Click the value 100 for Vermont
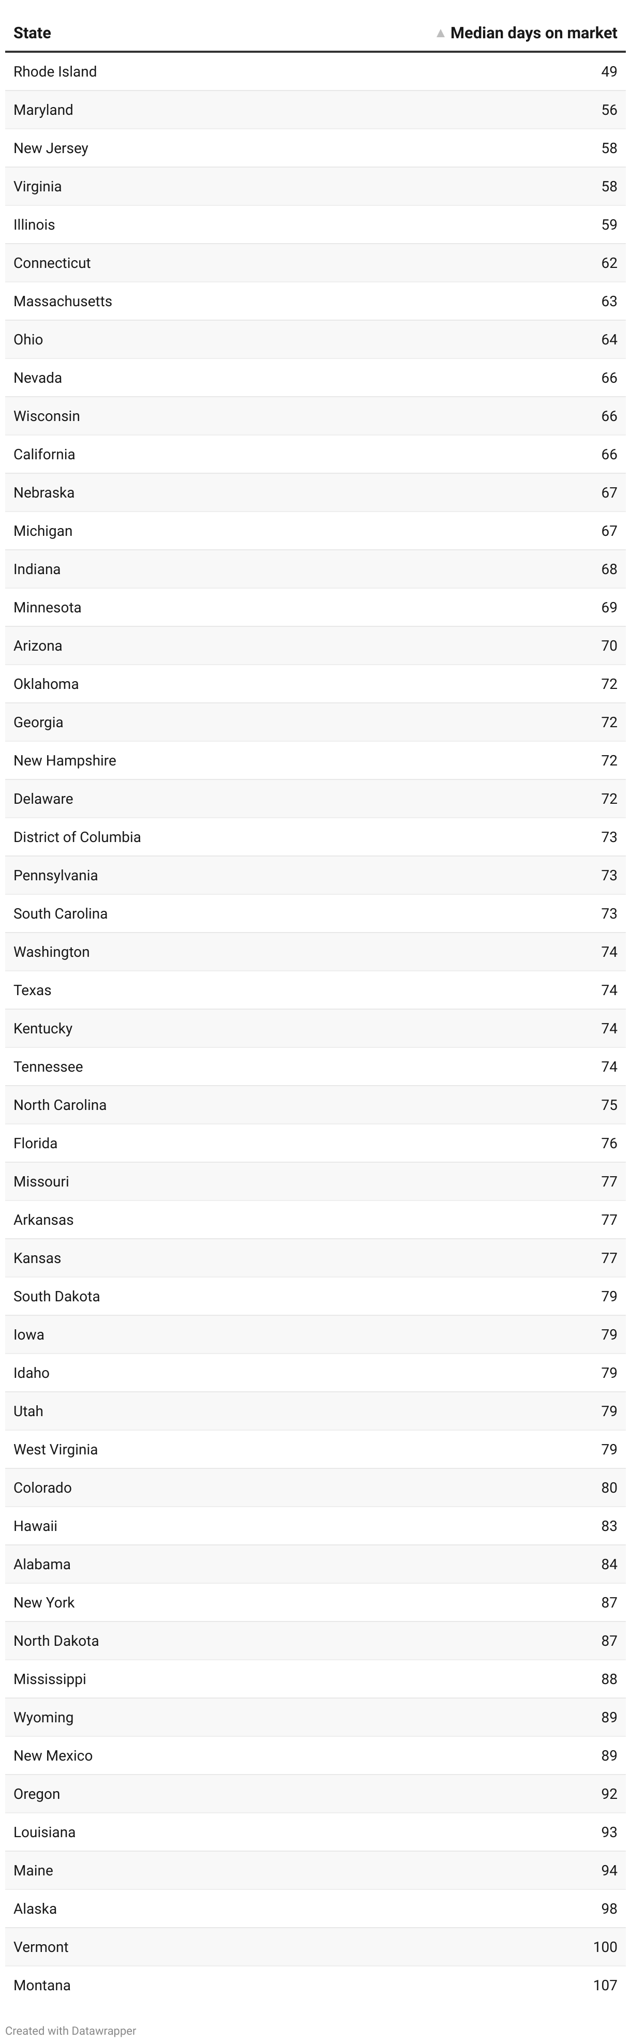The image size is (631, 2043). (x=605, y=1947)
